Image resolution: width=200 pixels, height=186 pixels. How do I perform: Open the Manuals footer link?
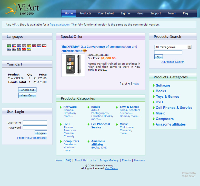pos(139,160)
